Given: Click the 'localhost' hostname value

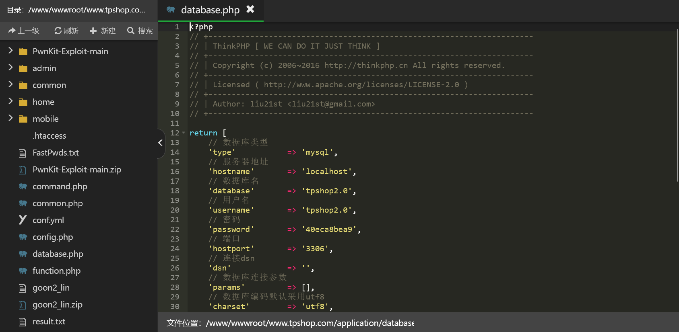Looking at the screenshot, I should click(326, 171).
